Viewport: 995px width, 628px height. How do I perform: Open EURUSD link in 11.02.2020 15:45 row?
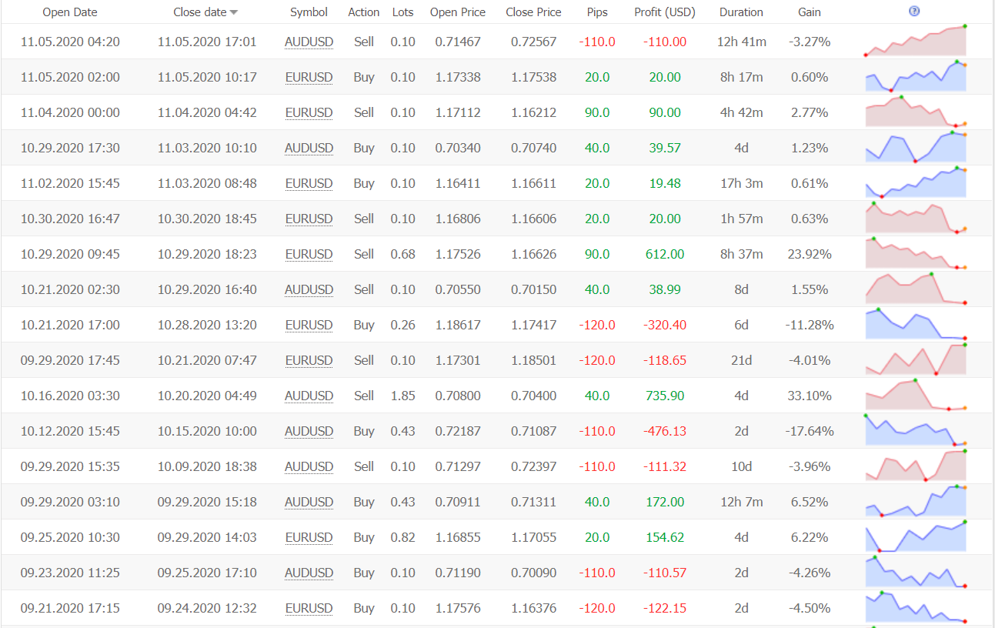coord(309,183)
